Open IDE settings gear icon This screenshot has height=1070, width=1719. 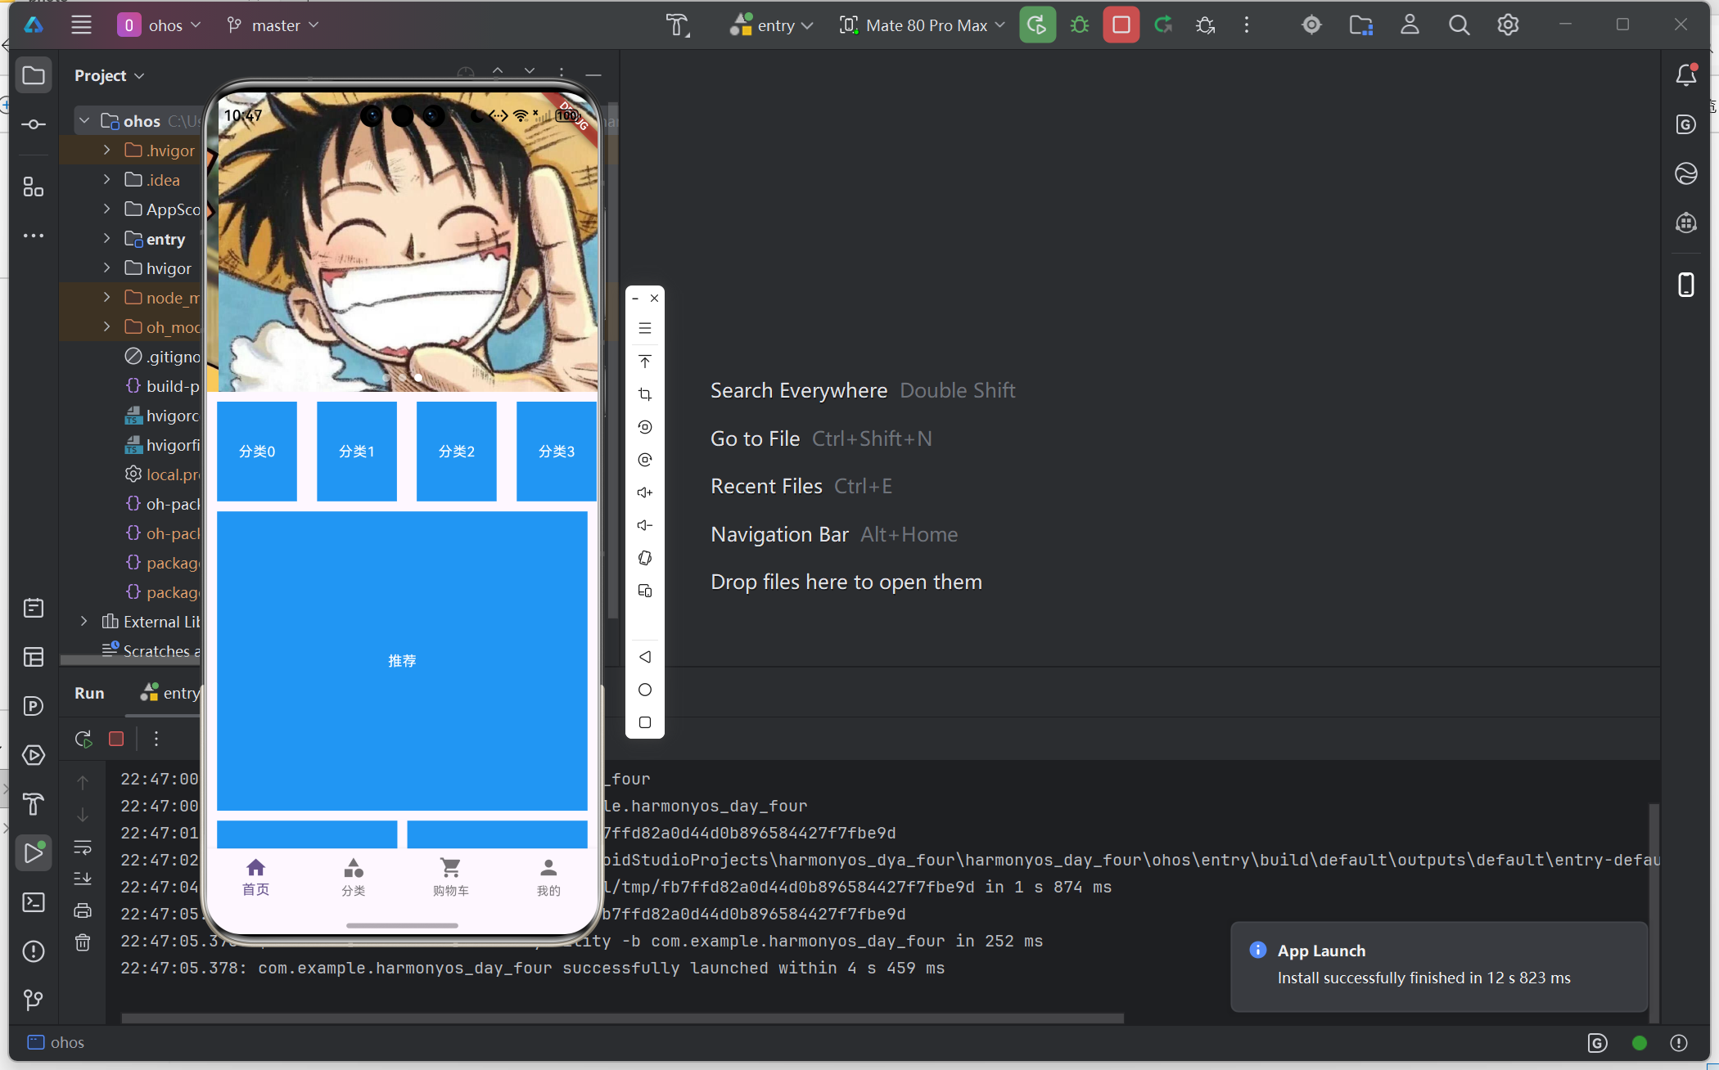(1508, 25)
